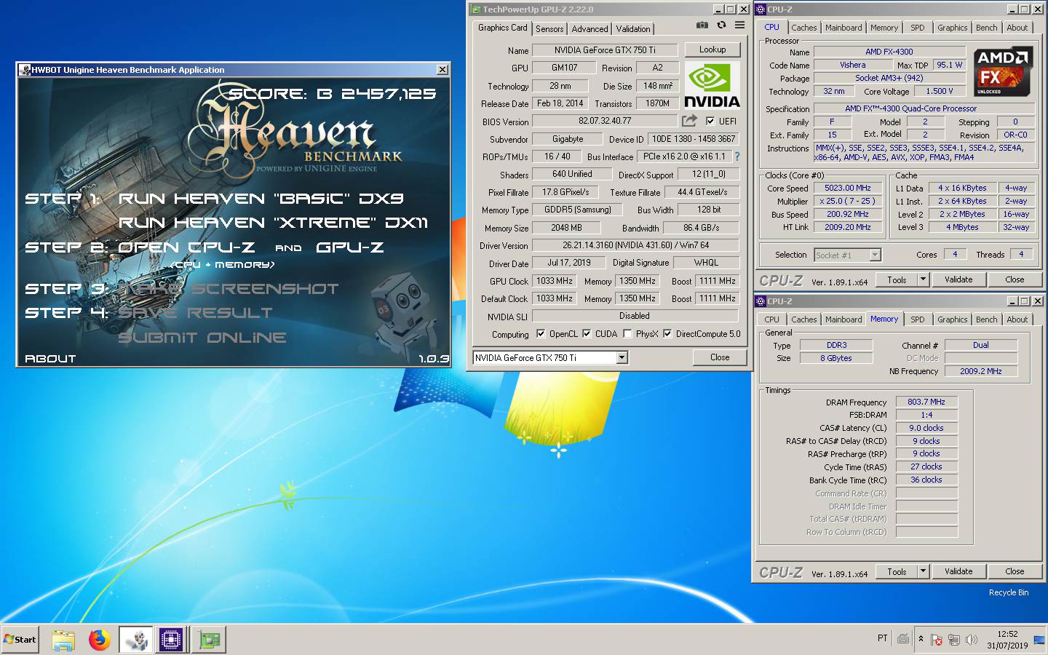This screenshot has width=1048, height=655.
Task: Open the GPU-Z hamburger menu
Action: (739, 25)
